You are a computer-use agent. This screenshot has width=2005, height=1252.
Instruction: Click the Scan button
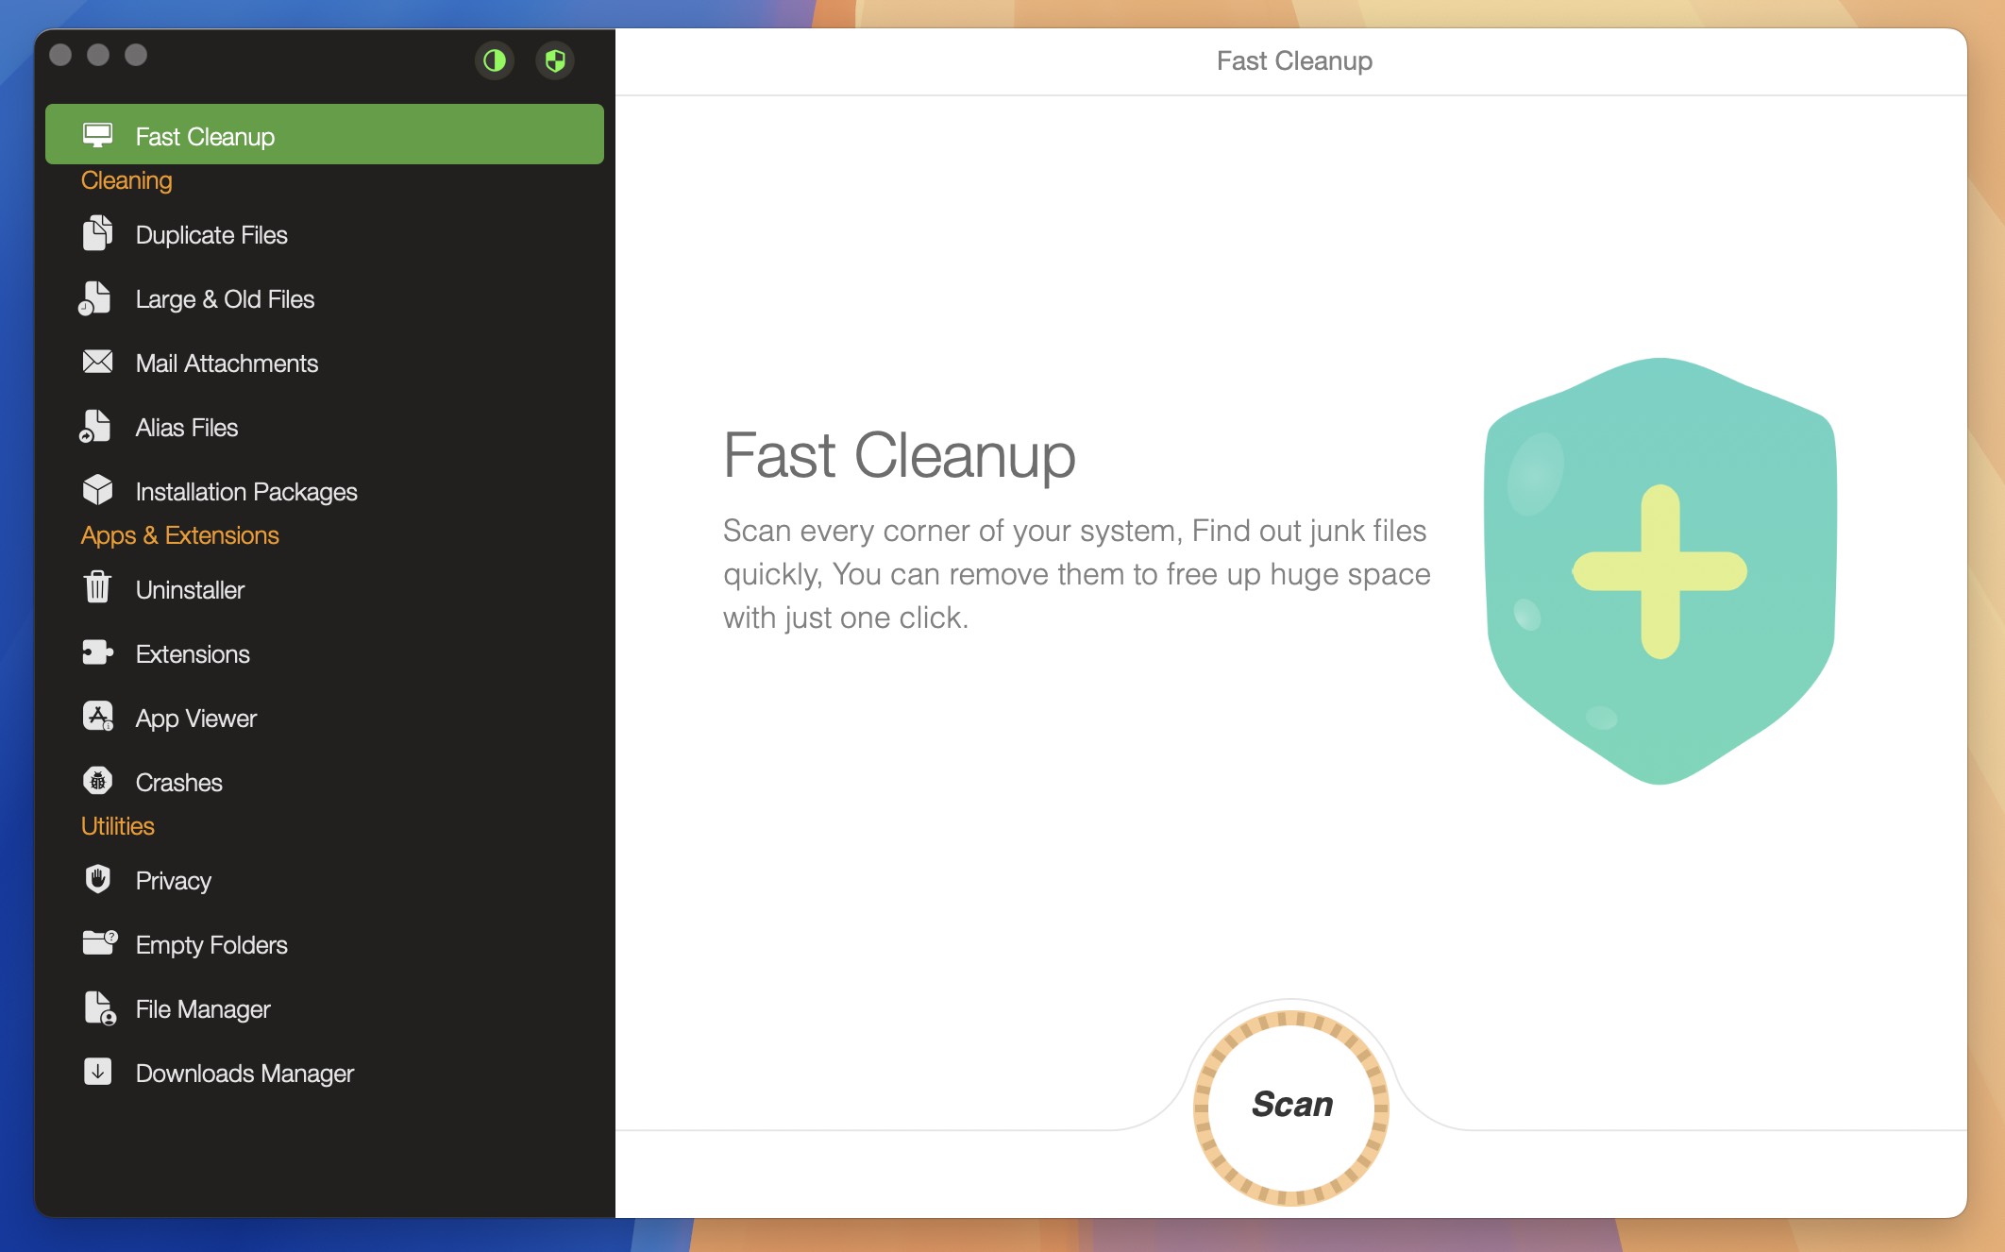pos(1291,1102)
